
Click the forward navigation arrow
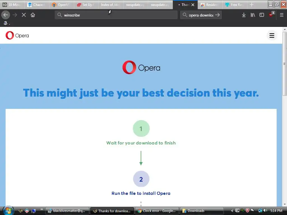click(x=15, y=15)
